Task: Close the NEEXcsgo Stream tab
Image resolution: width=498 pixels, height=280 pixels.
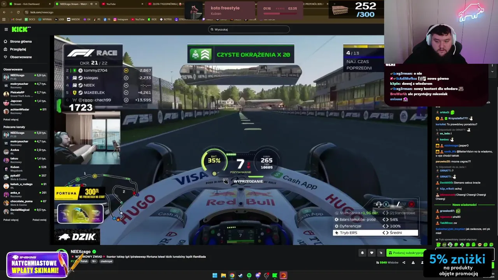Action: pyautogui.click(x=96, y=4)
